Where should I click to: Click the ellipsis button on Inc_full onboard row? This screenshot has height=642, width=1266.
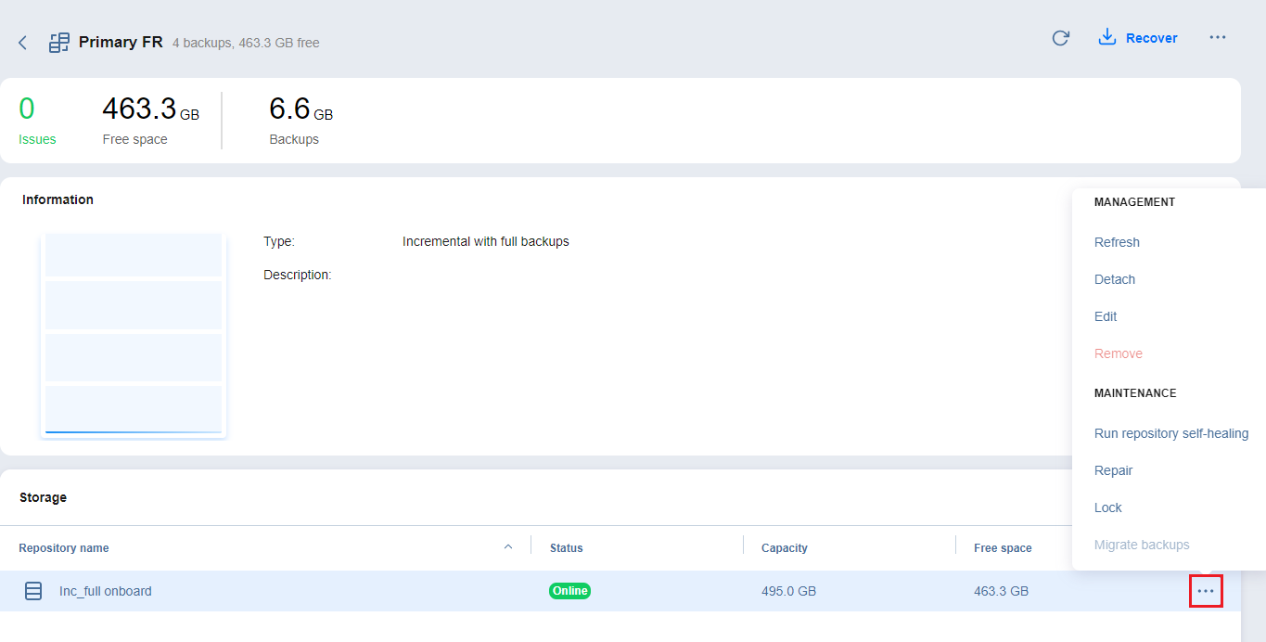tap(1206, 591)
